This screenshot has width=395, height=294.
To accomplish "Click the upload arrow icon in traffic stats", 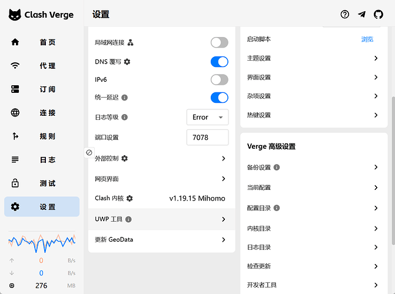I will coord(12,260).
